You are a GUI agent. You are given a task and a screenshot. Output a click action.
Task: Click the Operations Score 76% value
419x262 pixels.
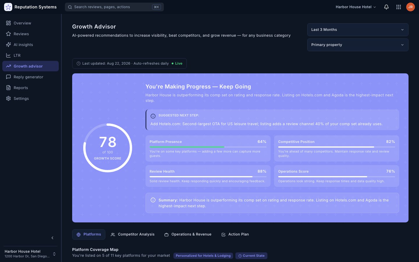(x=390, y=171)
